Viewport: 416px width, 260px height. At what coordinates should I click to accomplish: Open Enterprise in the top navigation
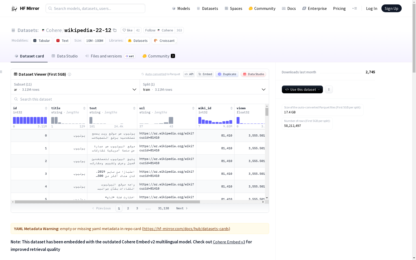click(x=315, y=8)
